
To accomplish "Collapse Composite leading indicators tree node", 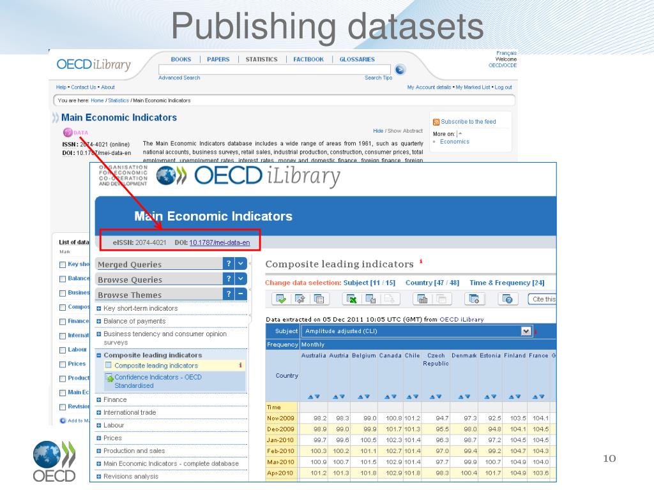I will click(99, 355).
